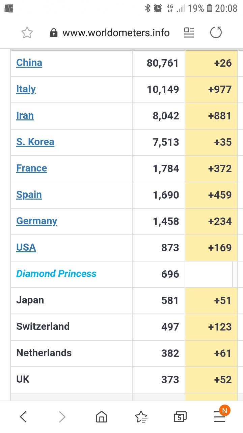Screen dimensions: 243x433
Task: Open the Italy country link
Action: coord(26,89)
